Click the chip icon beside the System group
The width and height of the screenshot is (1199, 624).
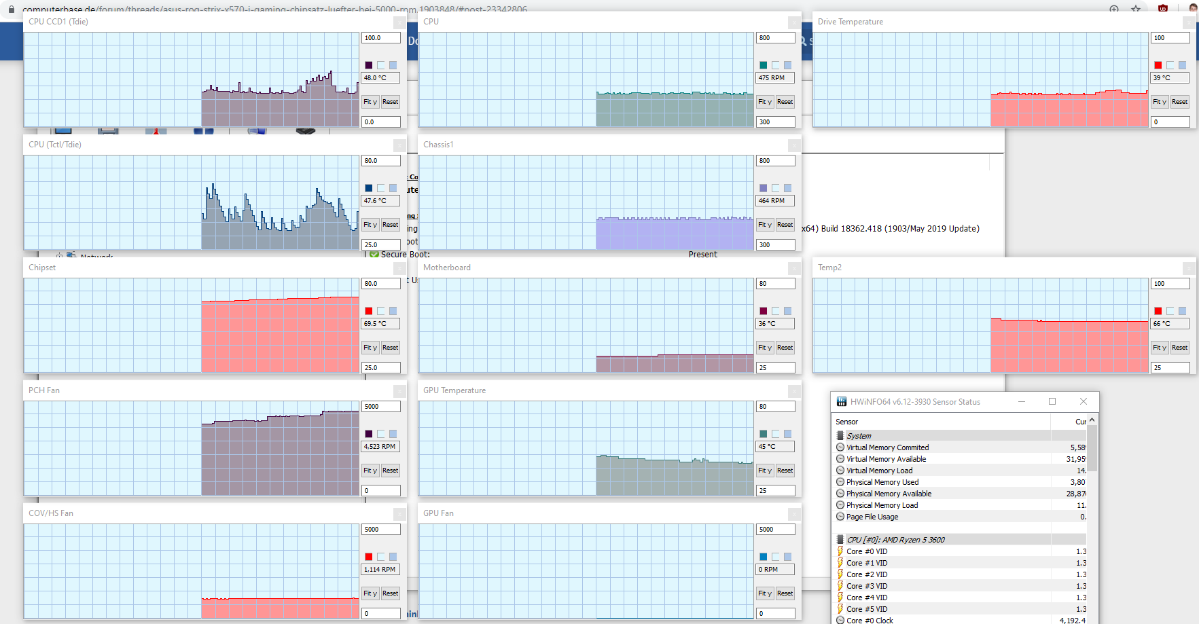coord(840,436)
